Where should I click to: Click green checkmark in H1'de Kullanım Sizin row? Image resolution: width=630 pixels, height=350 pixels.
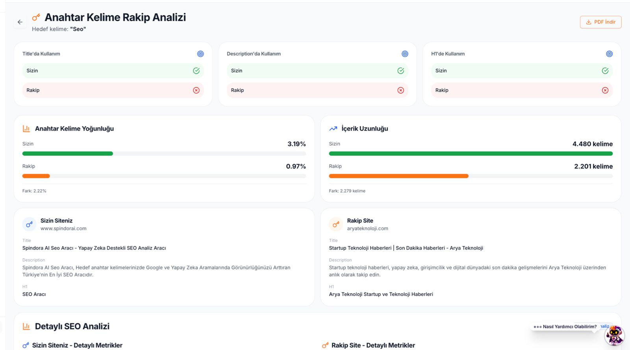[x=605, y=71]
